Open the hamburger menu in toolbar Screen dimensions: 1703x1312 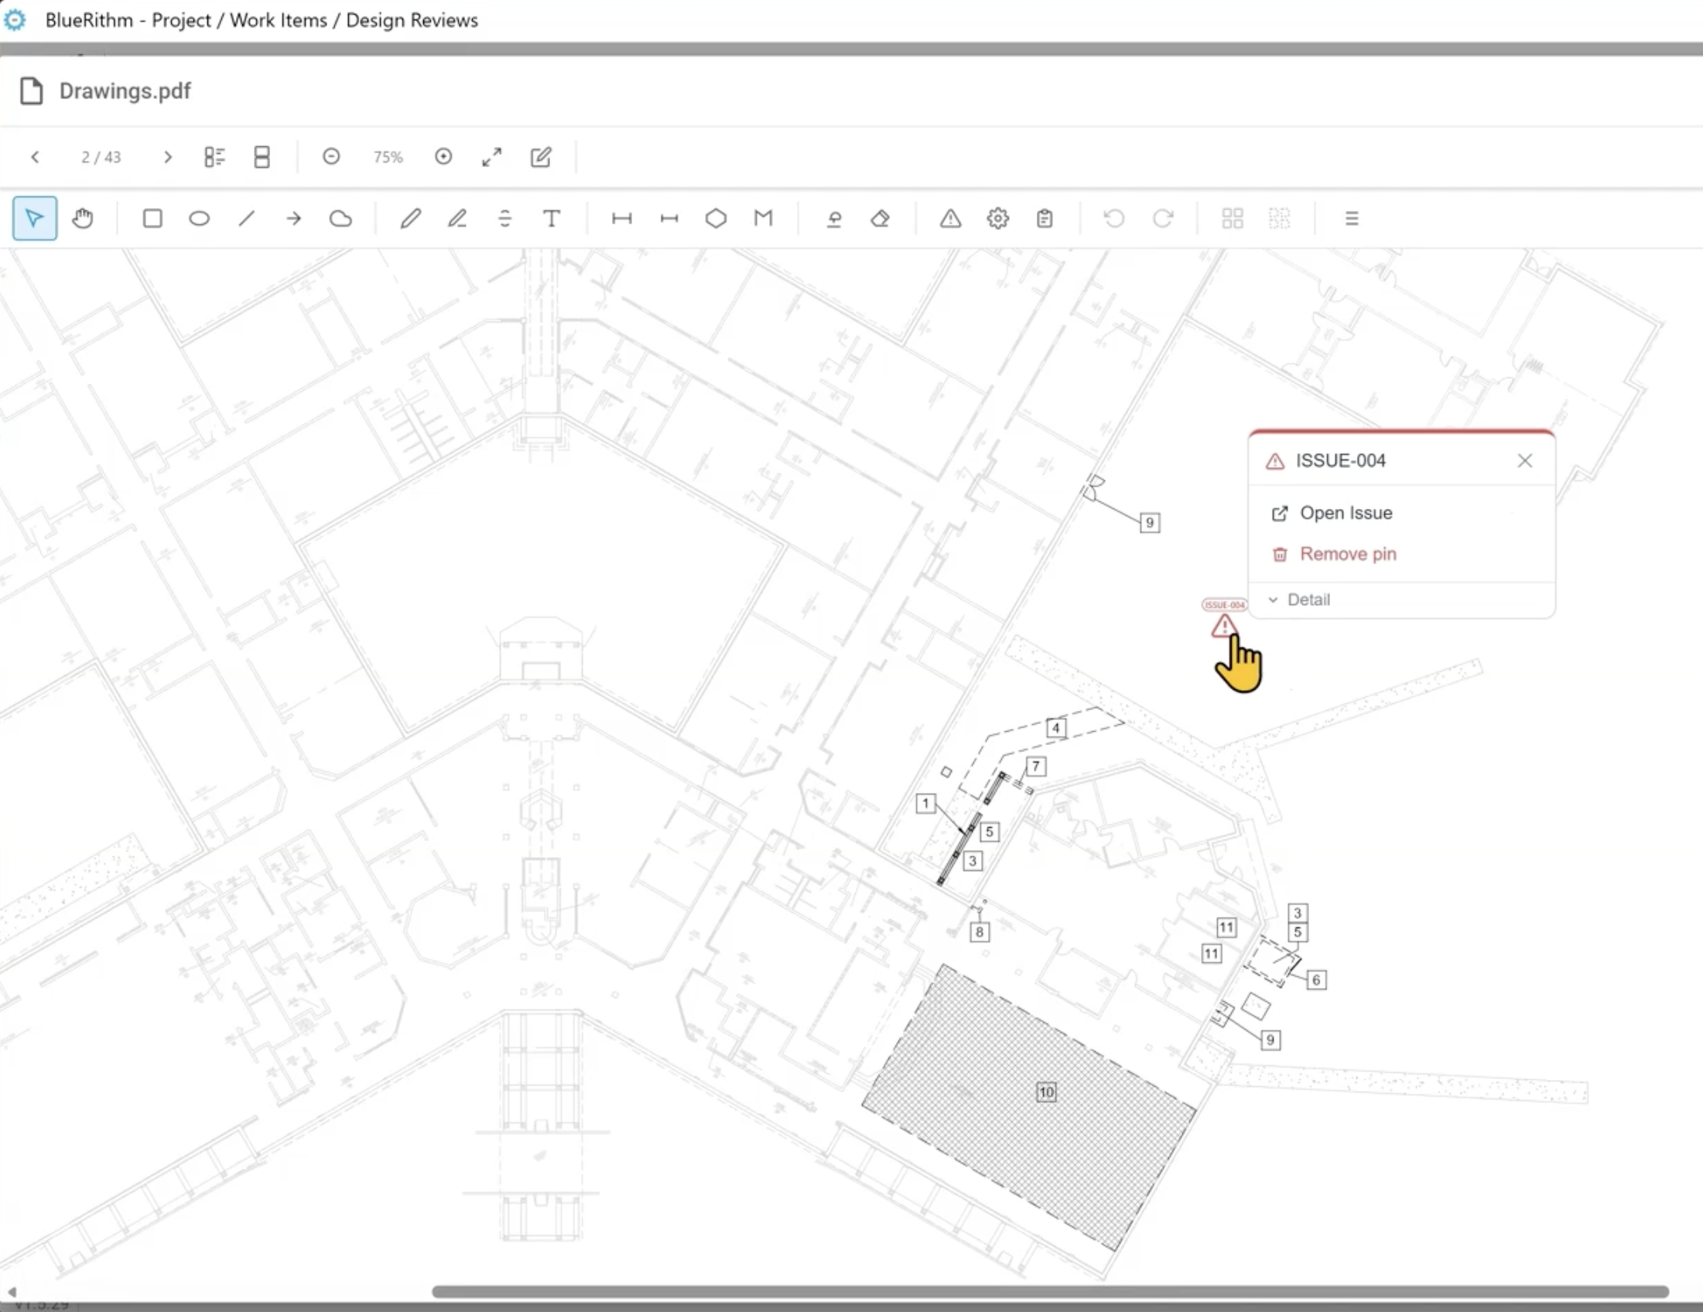(x=1352, y=219)
